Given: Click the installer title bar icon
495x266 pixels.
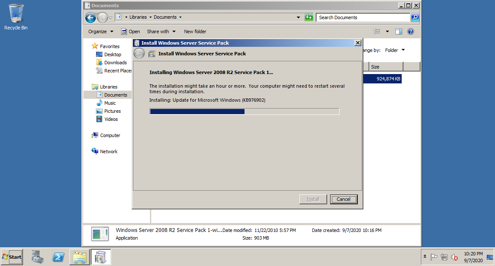Looking at the screenshot, I should coord(137,43).
